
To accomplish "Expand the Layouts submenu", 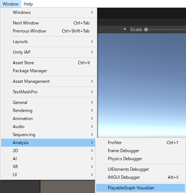I will coord(48,42).
